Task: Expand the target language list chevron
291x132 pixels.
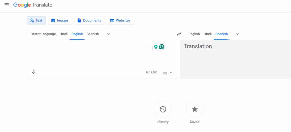Action: pos(237,34)
